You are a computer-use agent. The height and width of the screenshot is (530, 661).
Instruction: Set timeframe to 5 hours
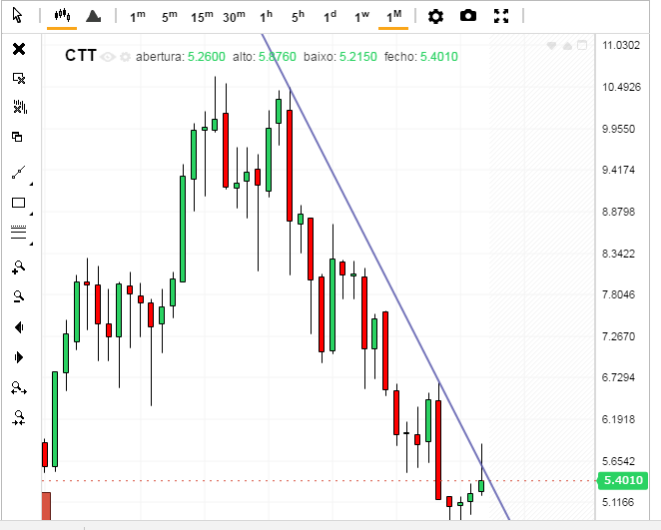click(298, 16)
